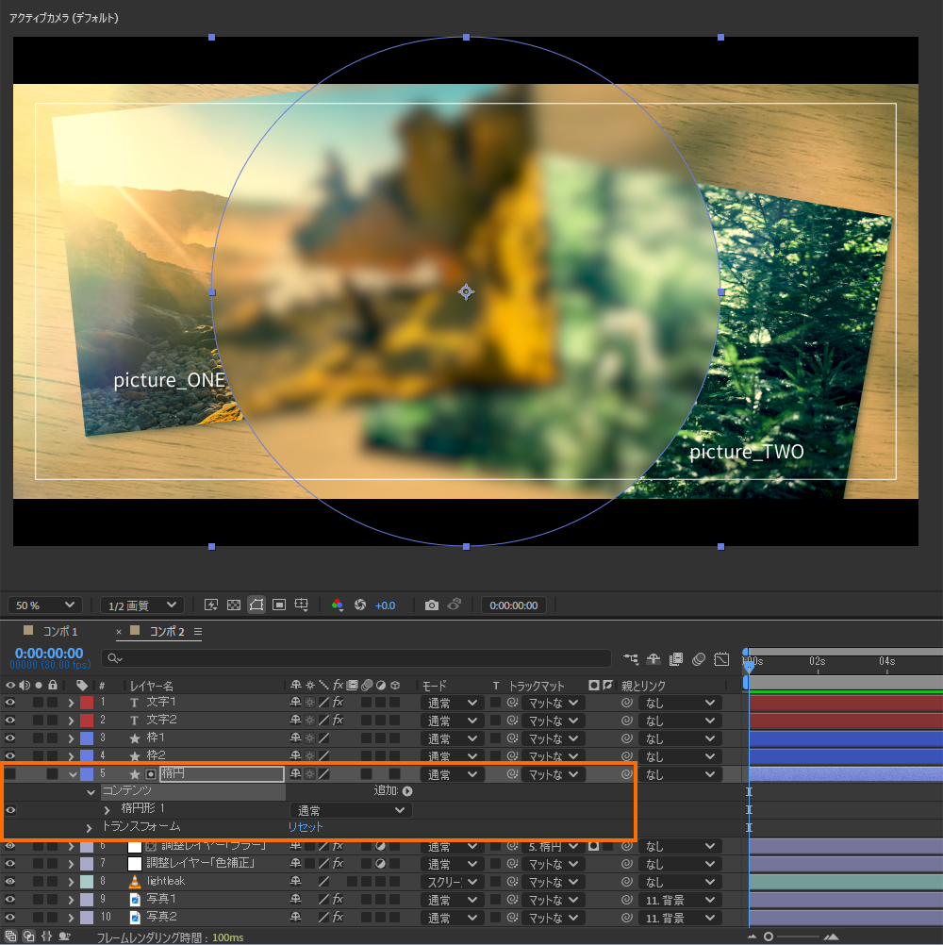Click the timeline zoom slider handle

pos(769,937)
